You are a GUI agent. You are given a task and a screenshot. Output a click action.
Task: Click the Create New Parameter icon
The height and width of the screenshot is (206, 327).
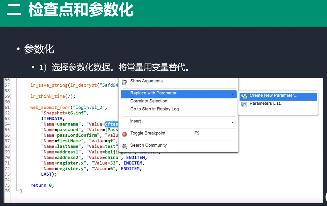244,96
